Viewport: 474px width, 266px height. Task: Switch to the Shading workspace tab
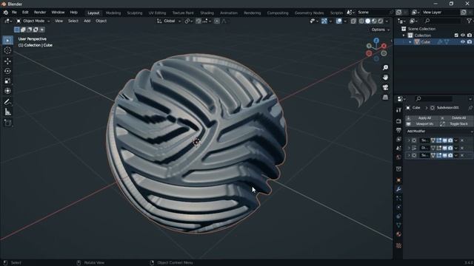pos(207,13)
